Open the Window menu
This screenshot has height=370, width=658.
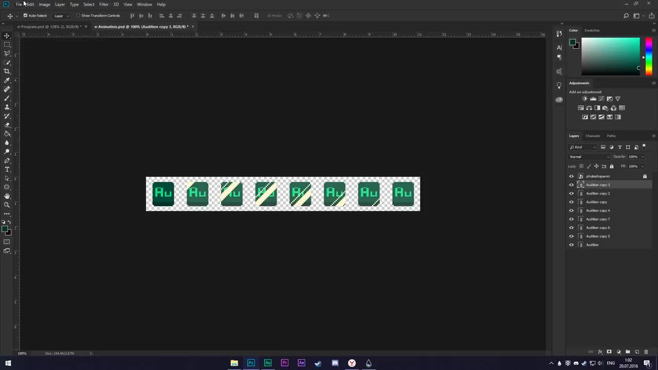[x=144, y=4]
